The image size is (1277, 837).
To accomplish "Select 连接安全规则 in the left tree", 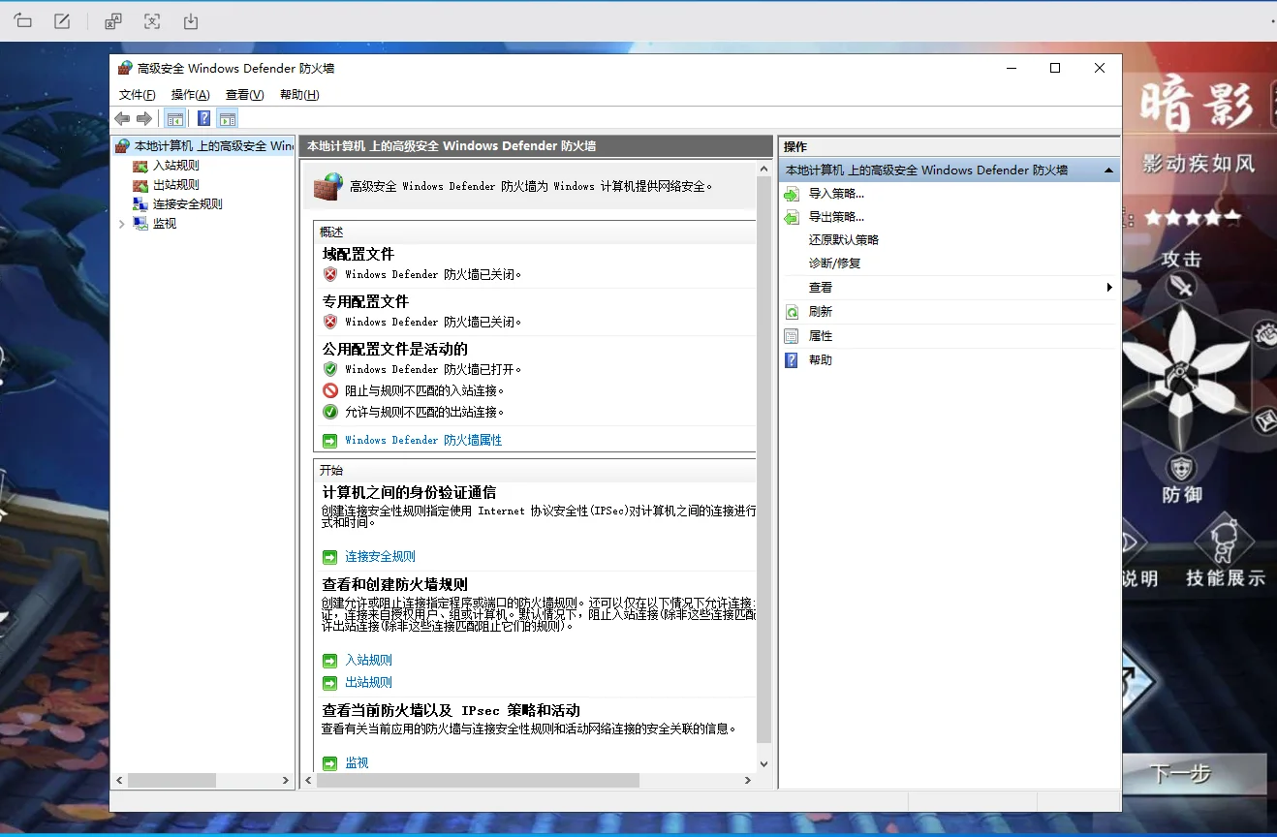I will pos(187,204).
